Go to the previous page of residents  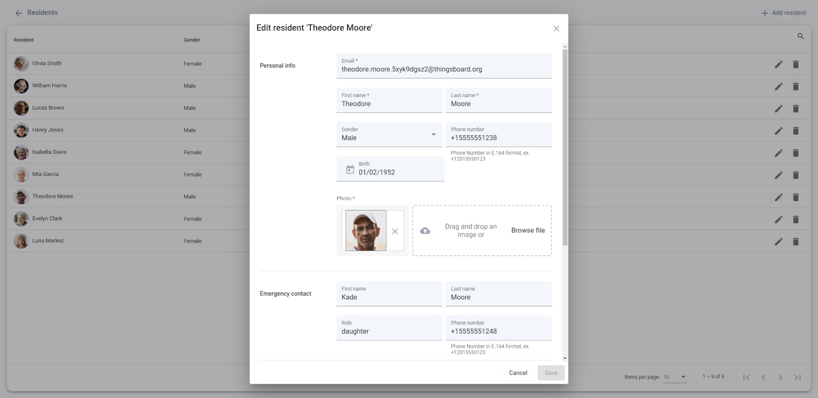(x=763, y=377)
